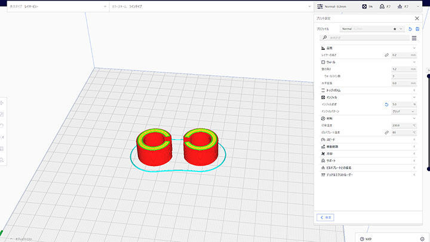Open the view type (レイヤービュー) dropdown

coord(57,7)
